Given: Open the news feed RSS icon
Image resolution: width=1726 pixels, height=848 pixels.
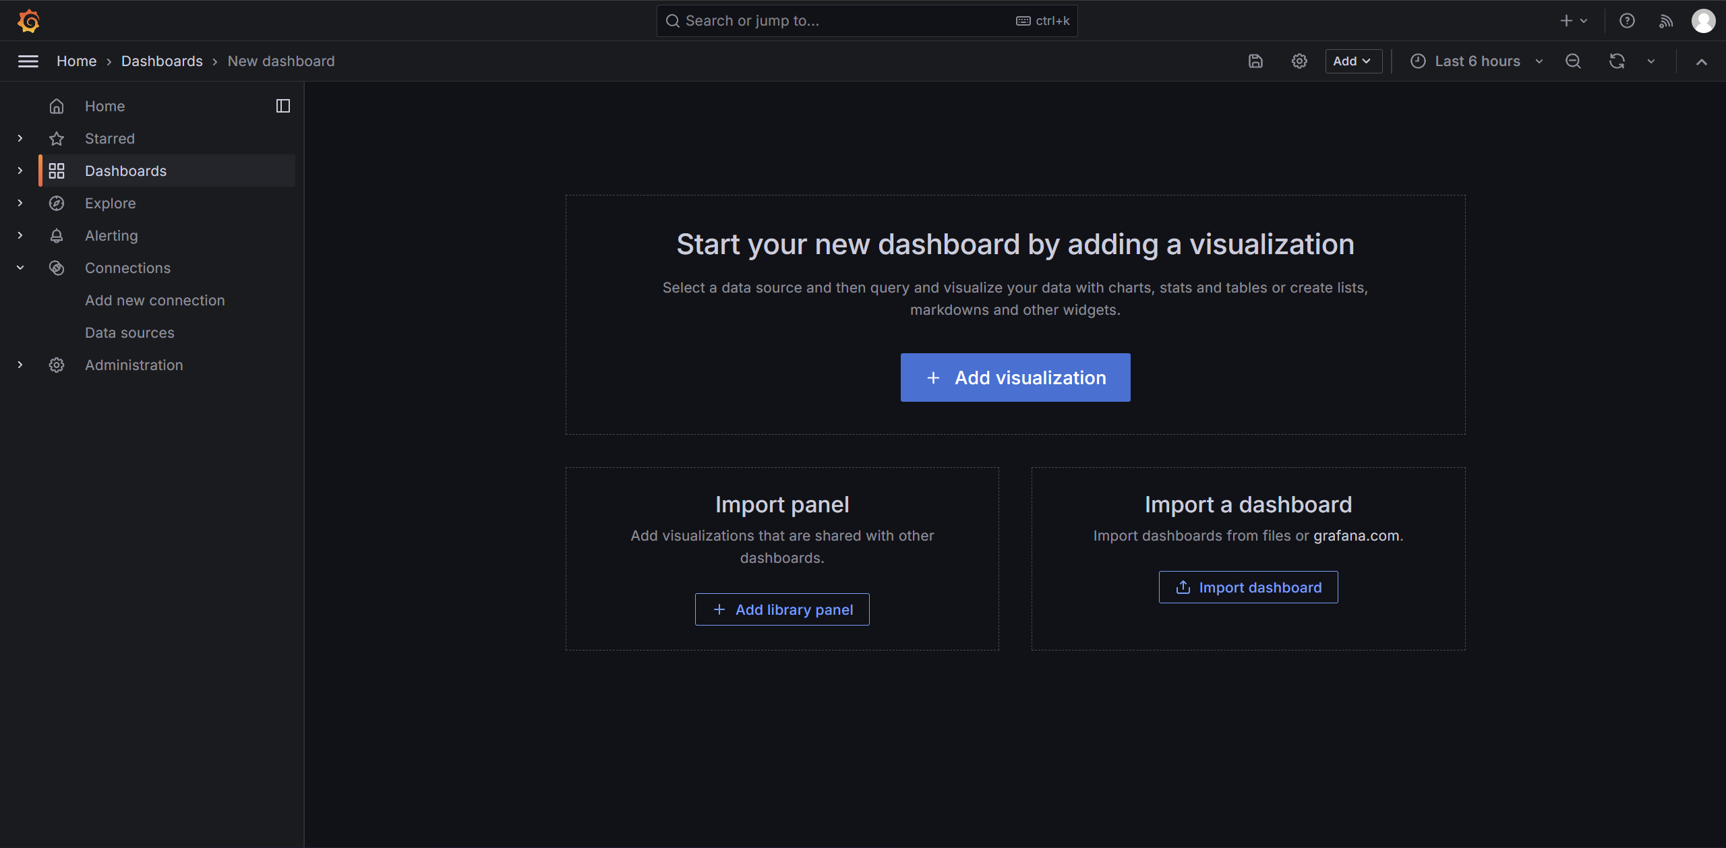Looking at the screenshot, I should pos(1666,21).
